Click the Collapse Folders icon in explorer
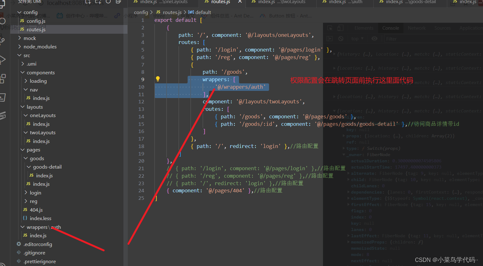 pos(118,2)
